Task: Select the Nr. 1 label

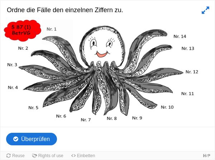Action: pos(52,29)
